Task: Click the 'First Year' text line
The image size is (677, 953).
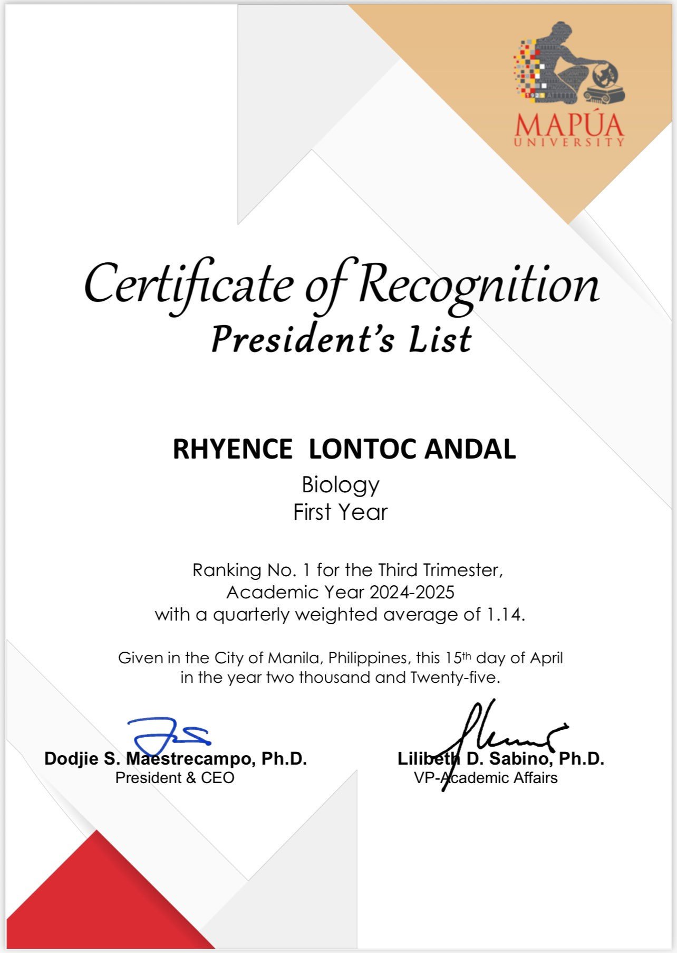Action: coord(341,512)
